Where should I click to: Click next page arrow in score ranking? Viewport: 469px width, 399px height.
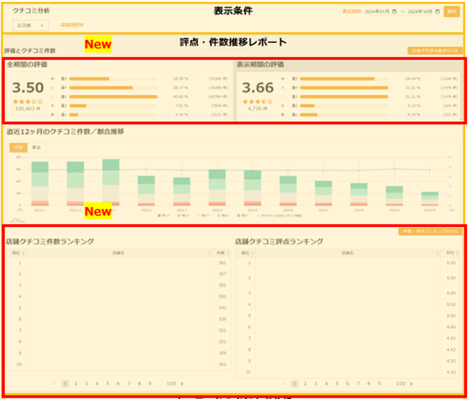(412, 384)
